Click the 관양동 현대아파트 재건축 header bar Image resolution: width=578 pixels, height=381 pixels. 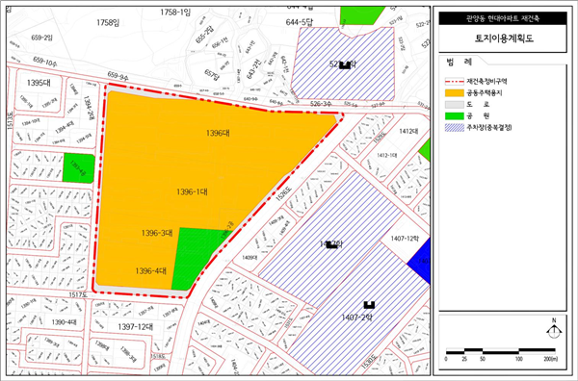coord(503,18)
